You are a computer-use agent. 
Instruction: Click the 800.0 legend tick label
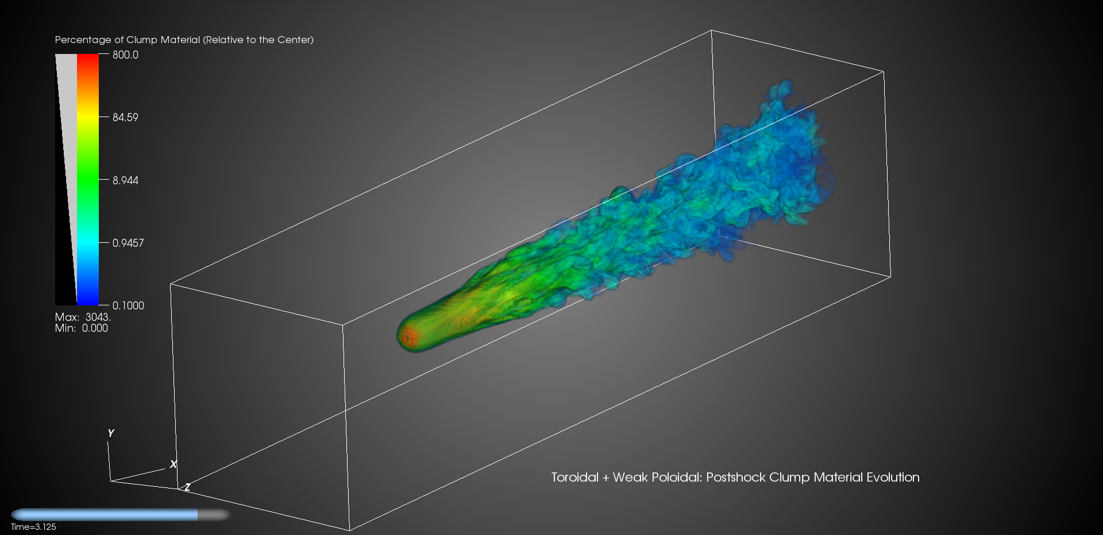tap(125, 55)
